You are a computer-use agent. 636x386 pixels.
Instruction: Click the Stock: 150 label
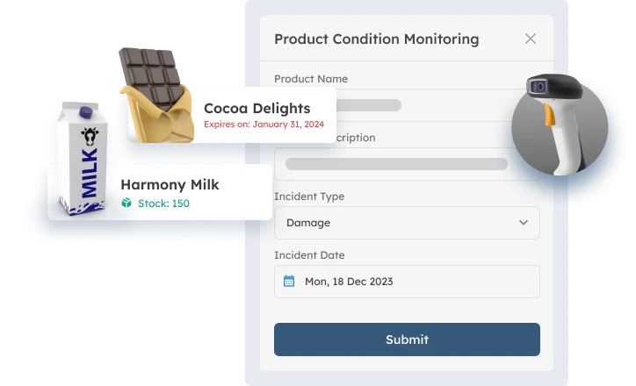[163, 204]
